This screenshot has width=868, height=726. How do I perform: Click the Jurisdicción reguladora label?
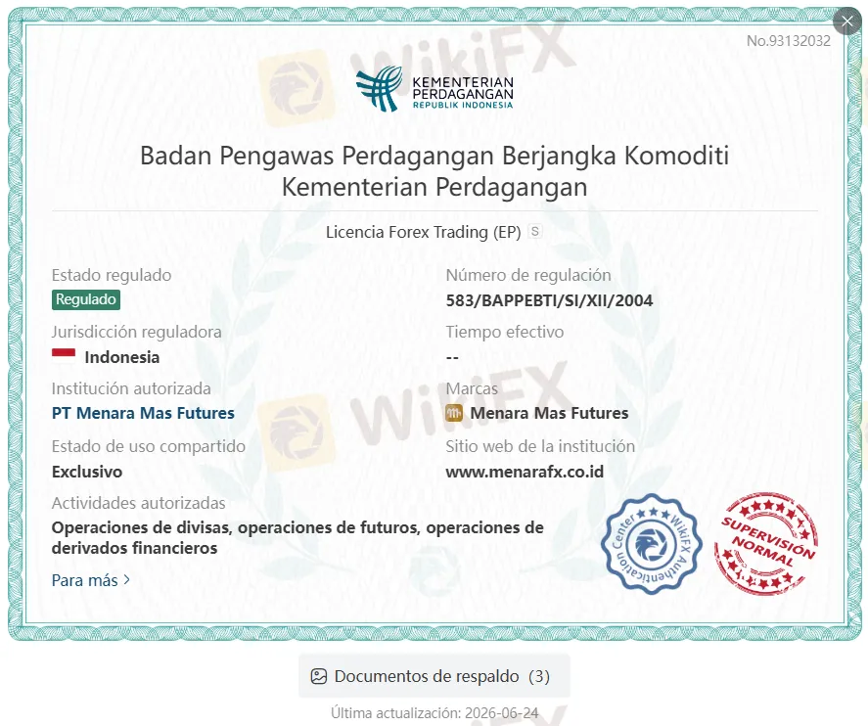[x=136, y=332]
